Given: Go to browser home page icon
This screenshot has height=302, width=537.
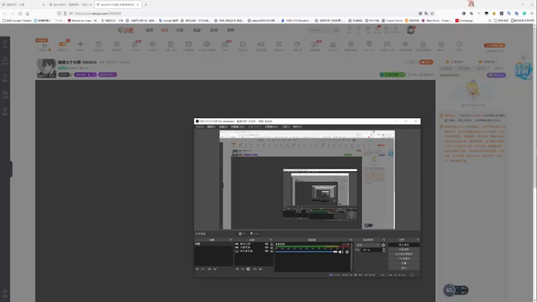Looking at the screenshot, I should coord(28,13).
